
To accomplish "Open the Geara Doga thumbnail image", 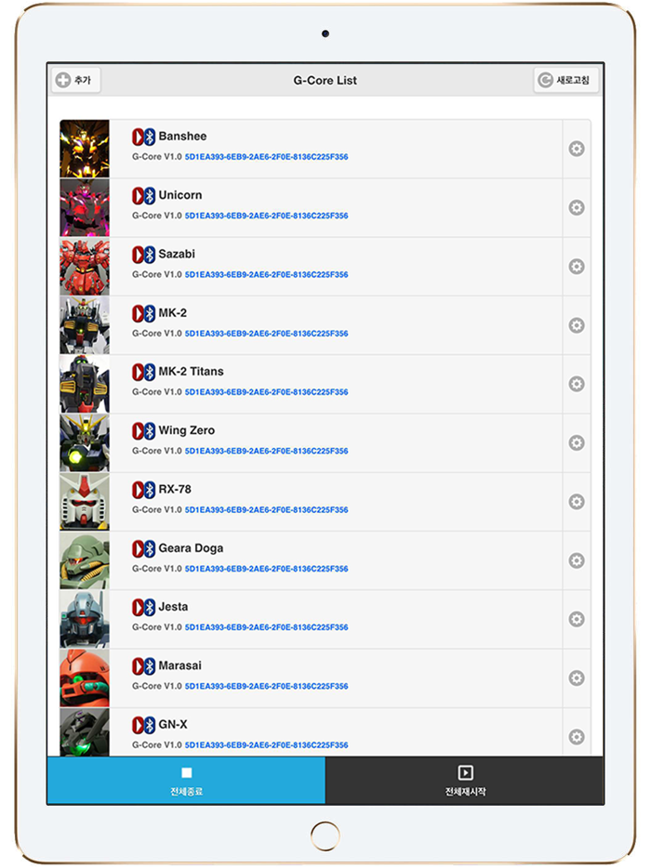I will [x=85, y=560].
